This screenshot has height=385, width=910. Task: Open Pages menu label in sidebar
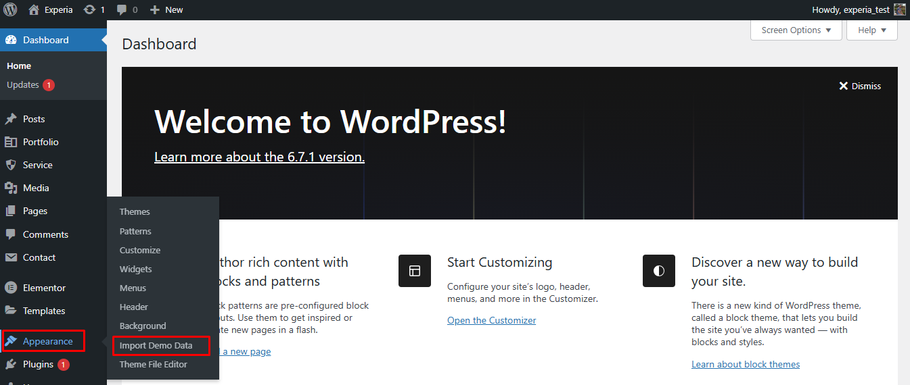pyautogui.click(x=35, y=211)
